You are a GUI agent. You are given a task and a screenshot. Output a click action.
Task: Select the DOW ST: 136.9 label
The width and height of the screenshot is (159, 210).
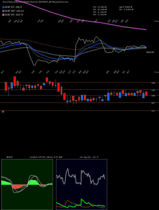(x=13, y=7)
